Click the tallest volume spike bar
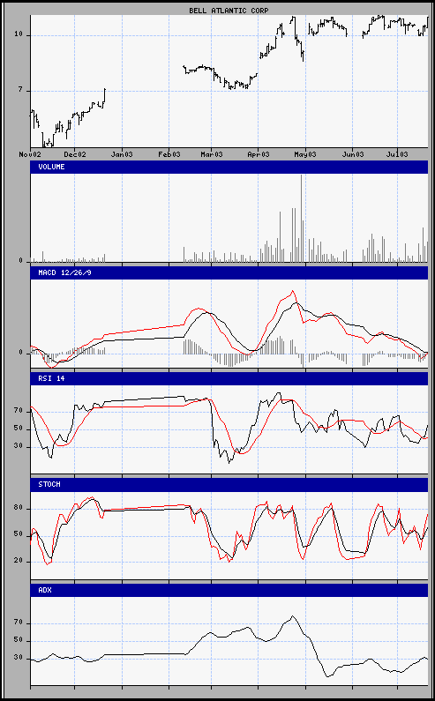This screenshot has width=435, height=701. (301, 218)
